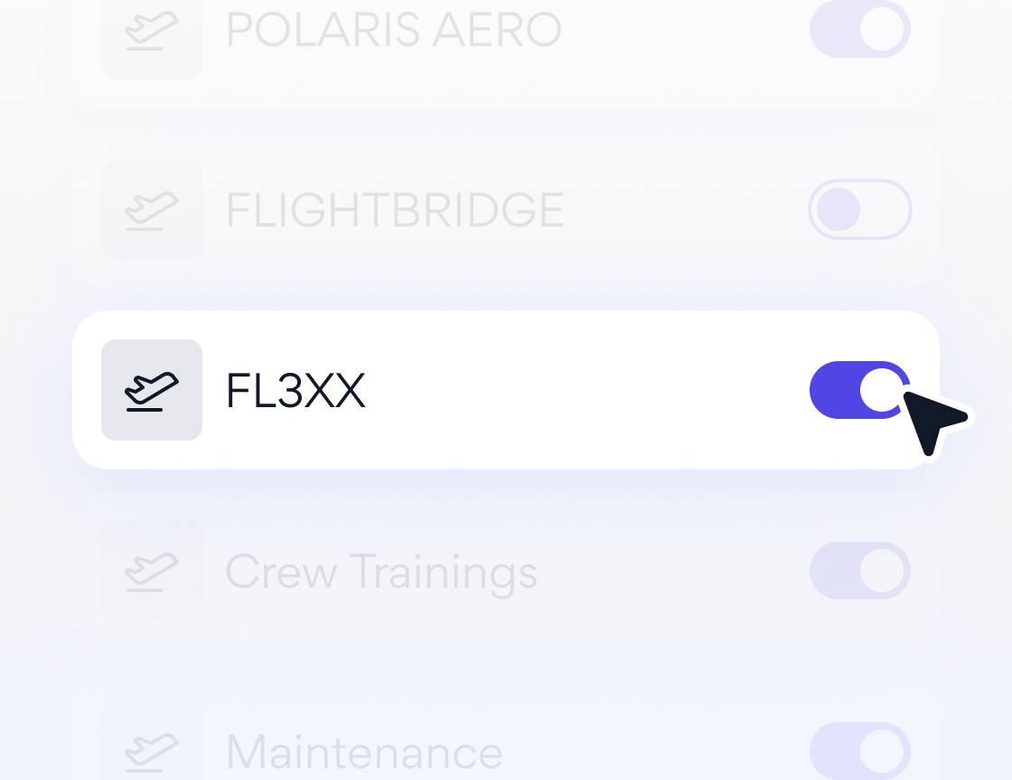Select the plane icon in the highlighted row
The image size is (1012, 780).
(x=152, y=390)
